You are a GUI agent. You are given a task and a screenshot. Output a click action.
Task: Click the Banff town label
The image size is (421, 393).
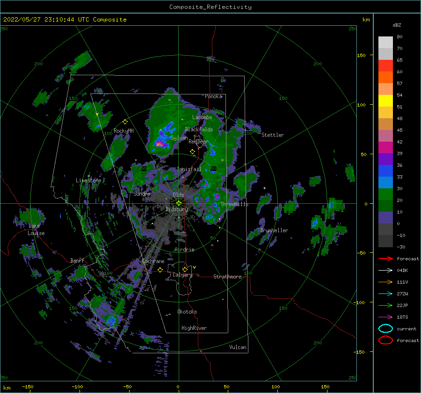click(77, 260)
